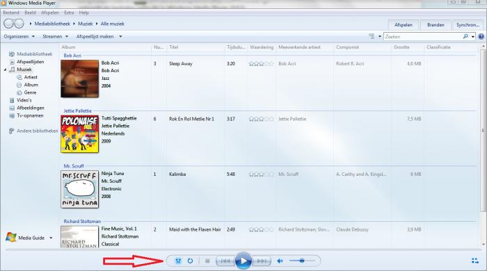Switch to the Afspelen tab
487x271 pixels.
(404, 25)
